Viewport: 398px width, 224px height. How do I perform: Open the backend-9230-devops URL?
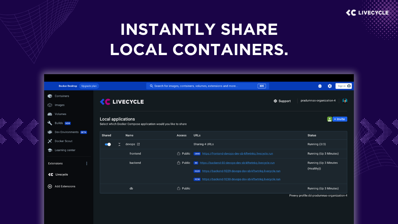[241, 179]
